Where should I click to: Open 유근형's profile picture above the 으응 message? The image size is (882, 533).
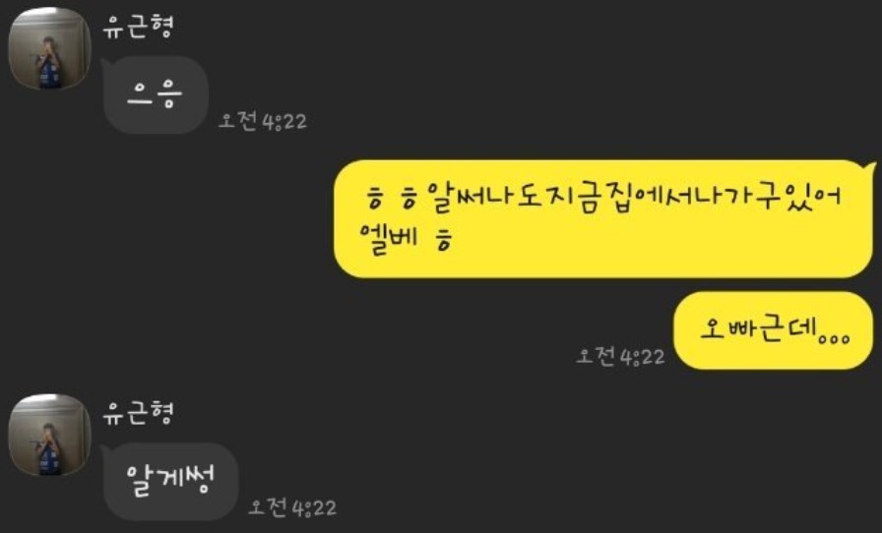coord(49,48)
